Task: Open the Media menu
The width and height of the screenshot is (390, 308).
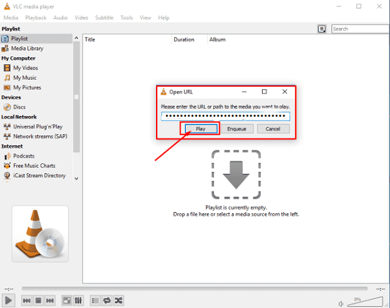Action: [10, 18]
